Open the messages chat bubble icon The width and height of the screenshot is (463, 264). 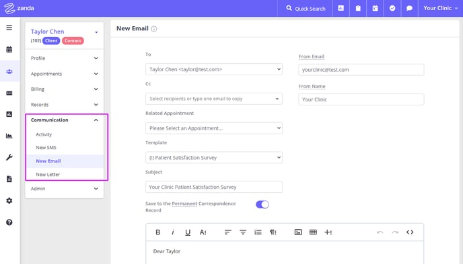click(x=409, y=8)
